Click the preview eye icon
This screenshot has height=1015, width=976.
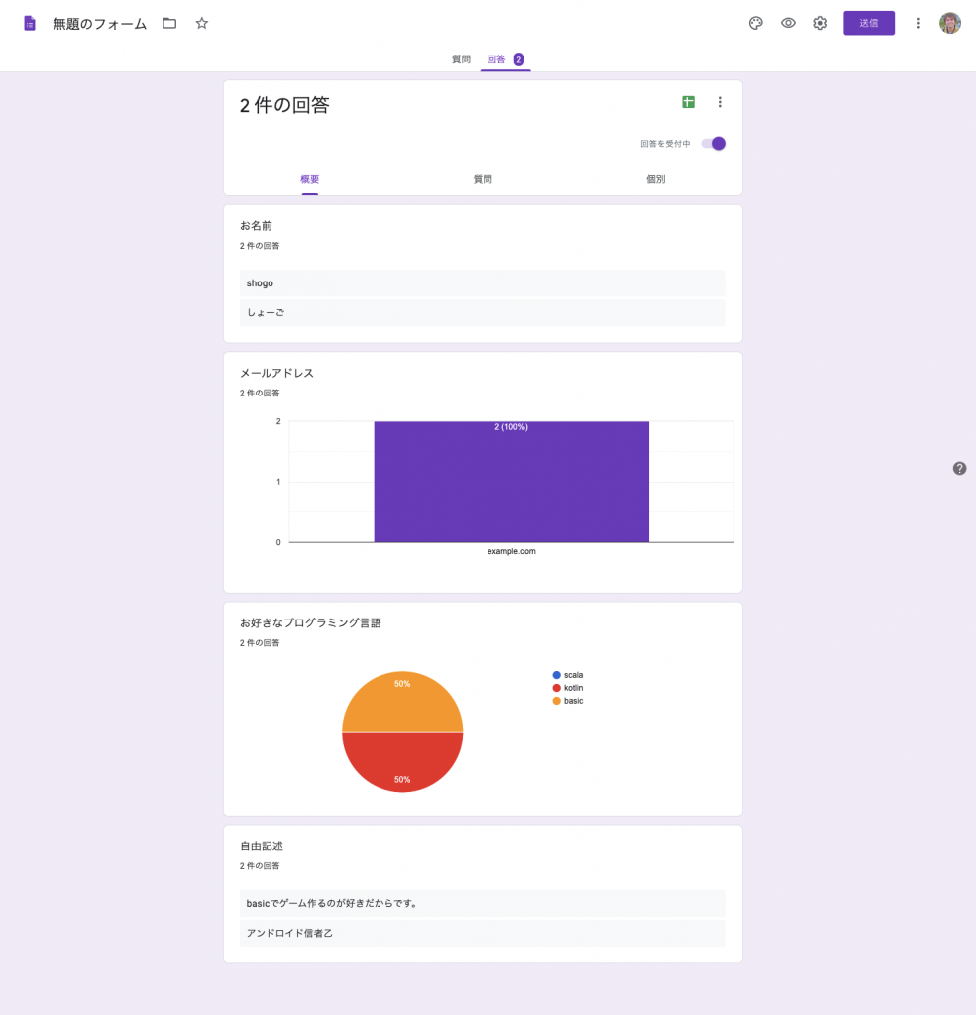coord(788,23)
